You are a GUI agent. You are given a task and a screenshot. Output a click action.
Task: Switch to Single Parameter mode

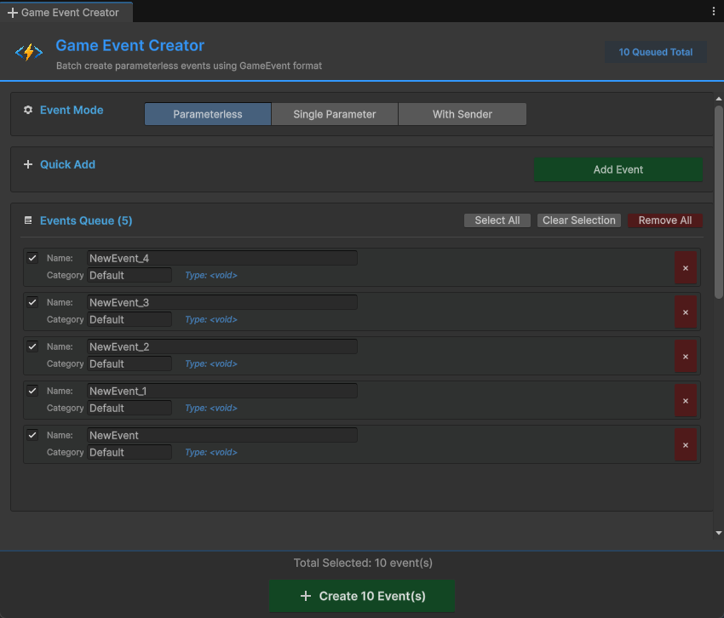pos(334,113)
